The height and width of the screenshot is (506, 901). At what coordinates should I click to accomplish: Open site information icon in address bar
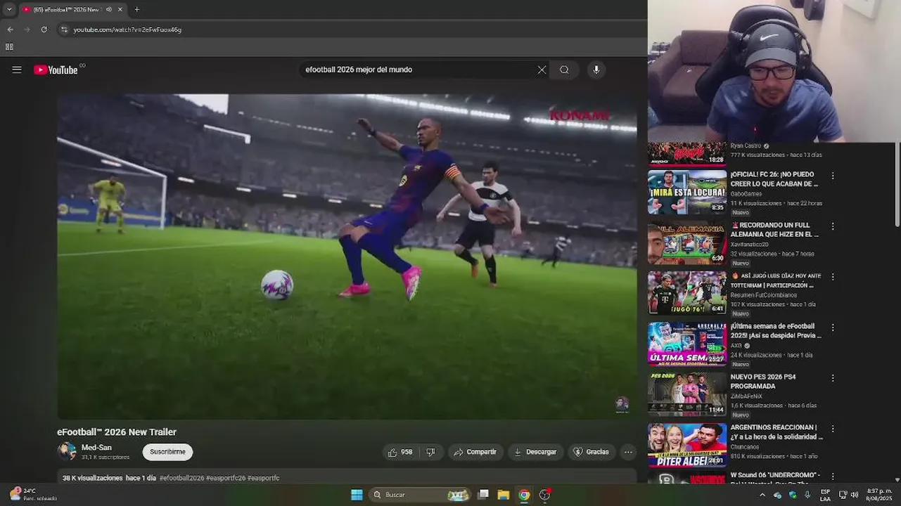click(64, 30)
